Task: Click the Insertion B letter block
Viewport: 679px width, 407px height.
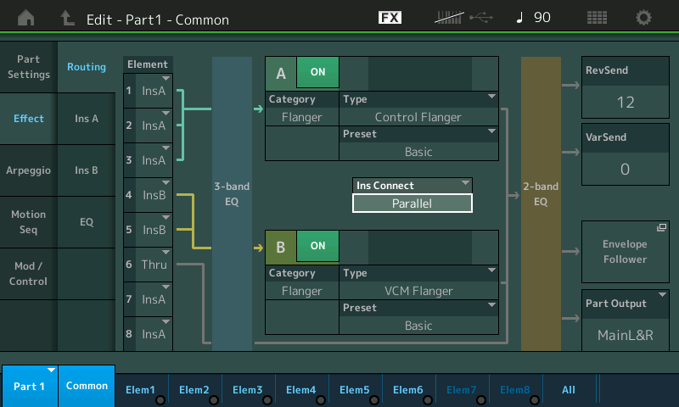Action: (x=281, y=247)
